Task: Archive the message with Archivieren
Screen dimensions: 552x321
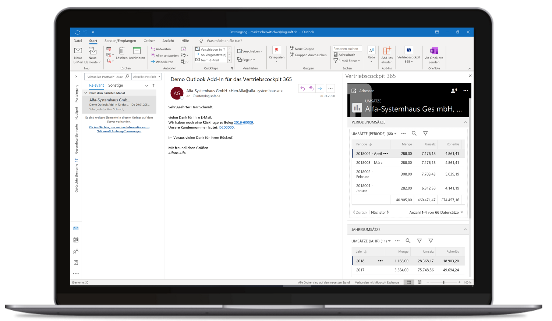Action: coord(137,53)
